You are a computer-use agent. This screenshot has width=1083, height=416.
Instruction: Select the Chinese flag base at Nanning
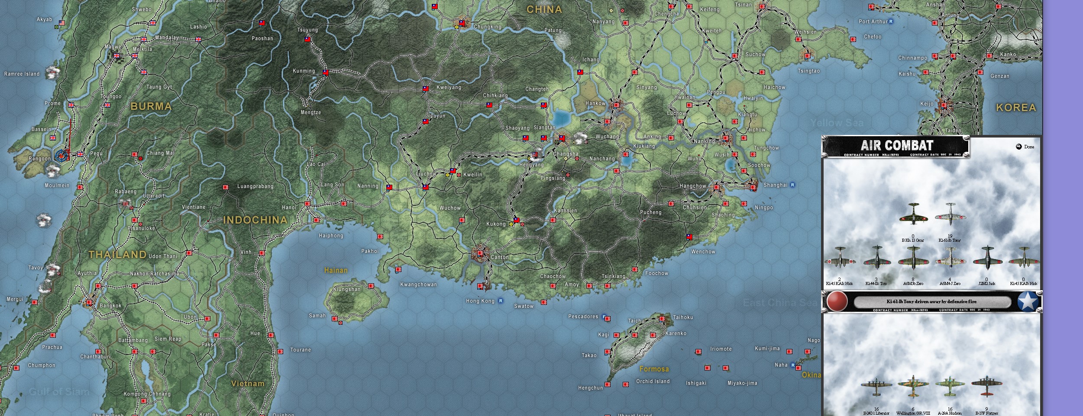click(389, 188)
